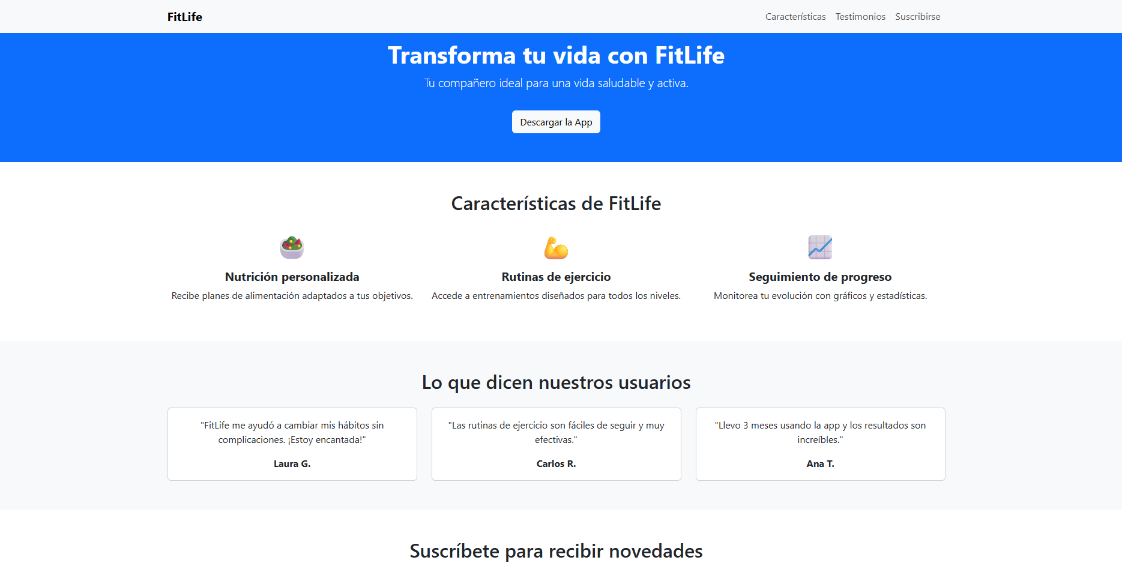1122x572 pixels.
Task: Click Lo que dicen nuestros usuarios heading
Action: pos(556,382)
